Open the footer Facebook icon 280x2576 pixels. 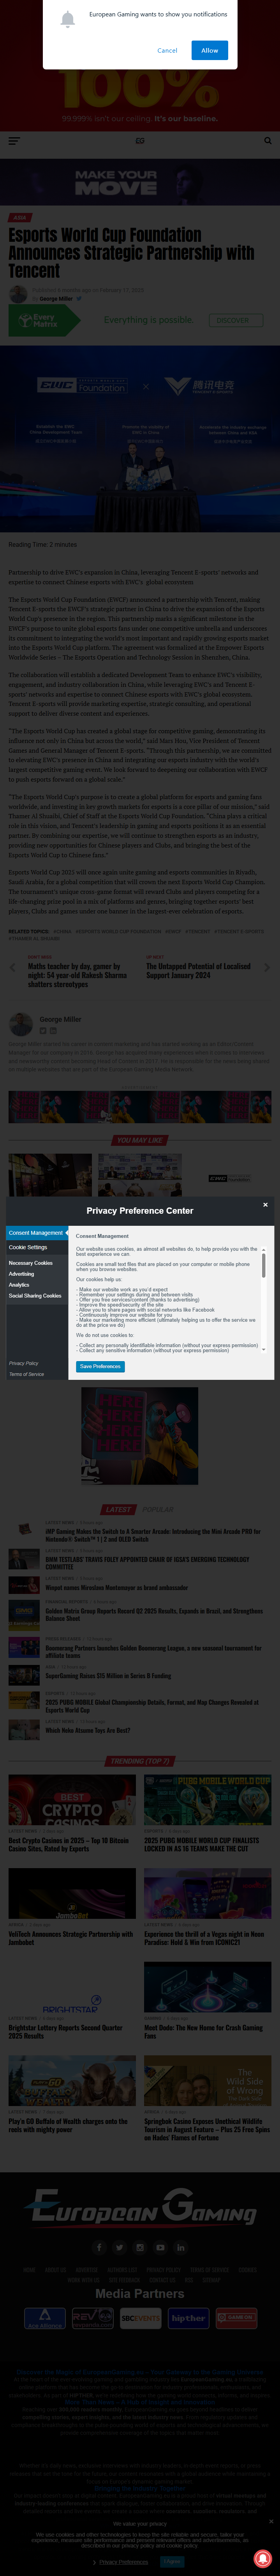click(x=99, y=2247)
